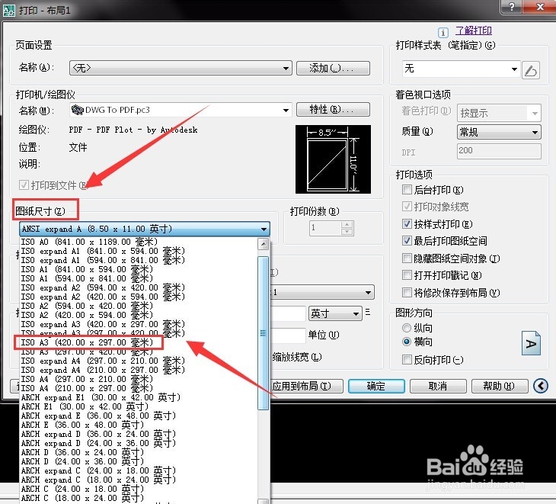Click the DPI 200 field
The width and height of the screenshot is (556, 504).
click(499, 151)
